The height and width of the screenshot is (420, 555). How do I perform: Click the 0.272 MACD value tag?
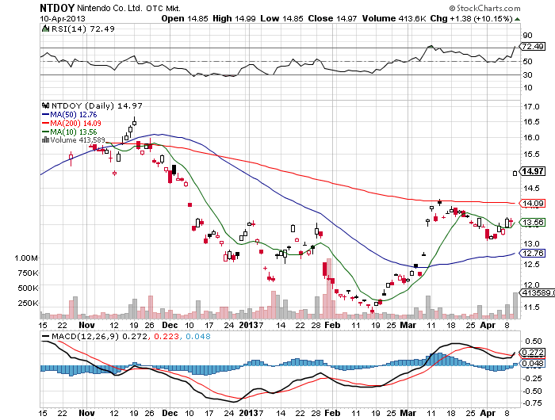[x=532, y=352]
